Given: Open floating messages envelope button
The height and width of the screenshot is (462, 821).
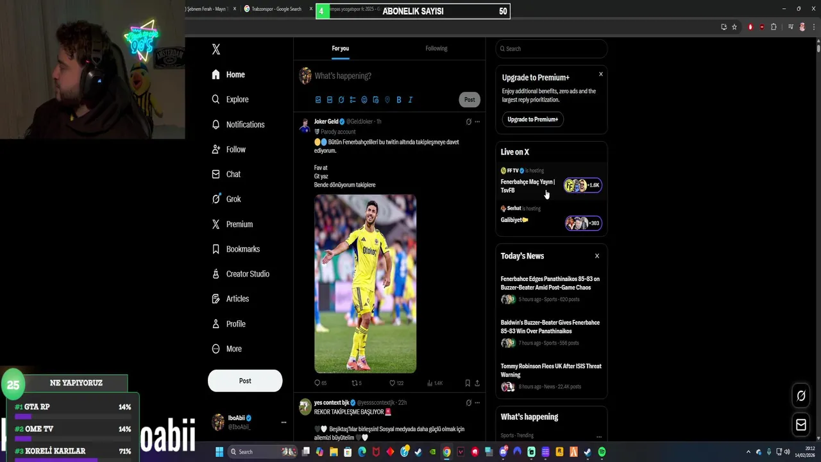Looking at the screenshot, I should 801,425.
